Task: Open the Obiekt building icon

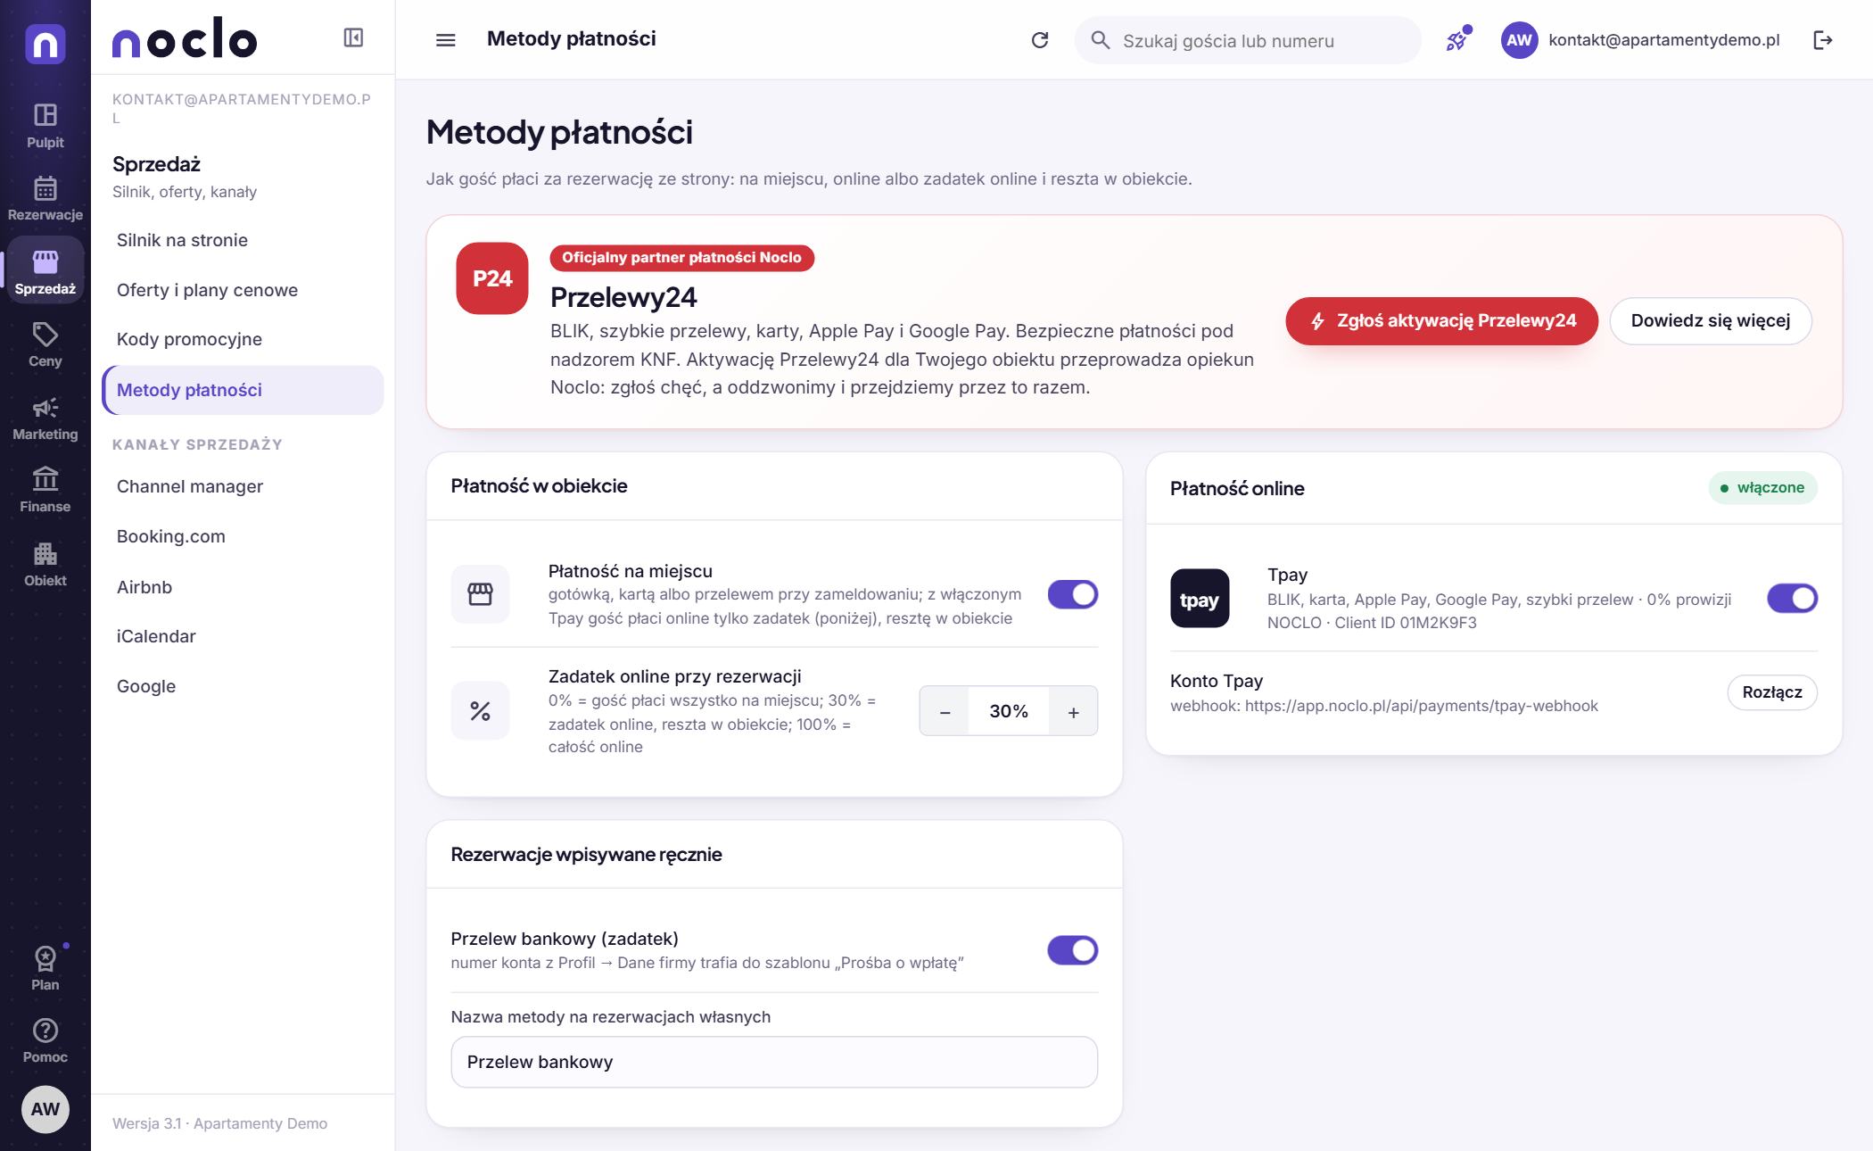Action: coord(45,554)
